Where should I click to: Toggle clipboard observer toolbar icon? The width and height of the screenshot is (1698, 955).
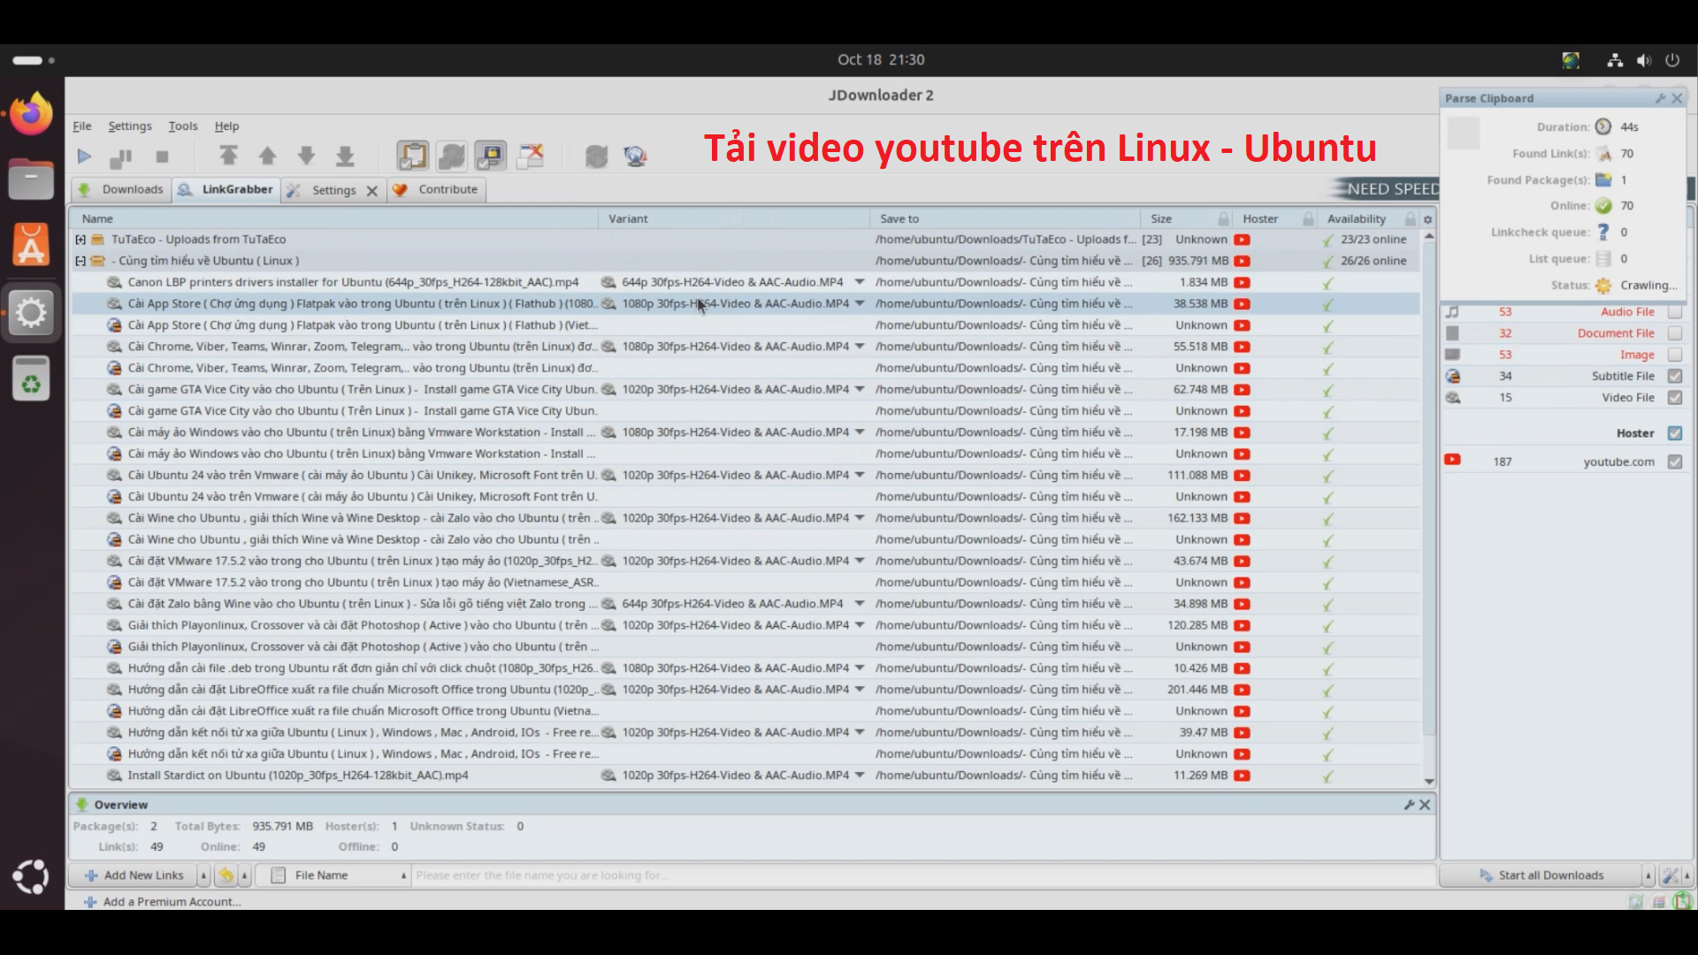tap(412, 157)
